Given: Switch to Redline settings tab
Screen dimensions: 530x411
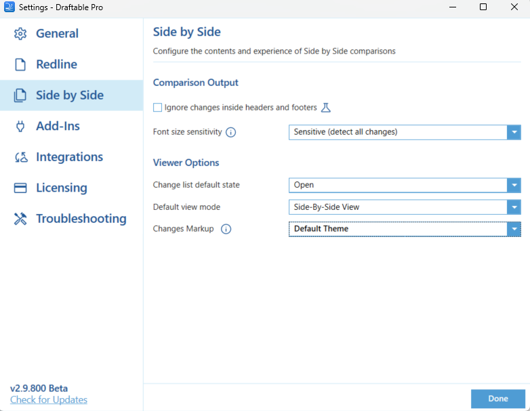Looking at the screenshot, I should pos(71,64).
